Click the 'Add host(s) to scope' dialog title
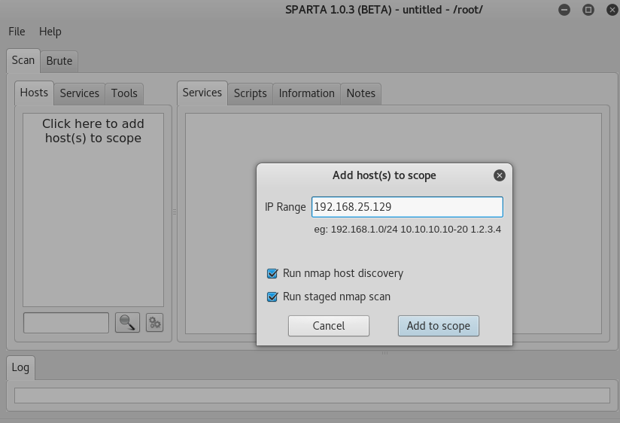Viewport: 620px width, 423px height. (384, 175)
